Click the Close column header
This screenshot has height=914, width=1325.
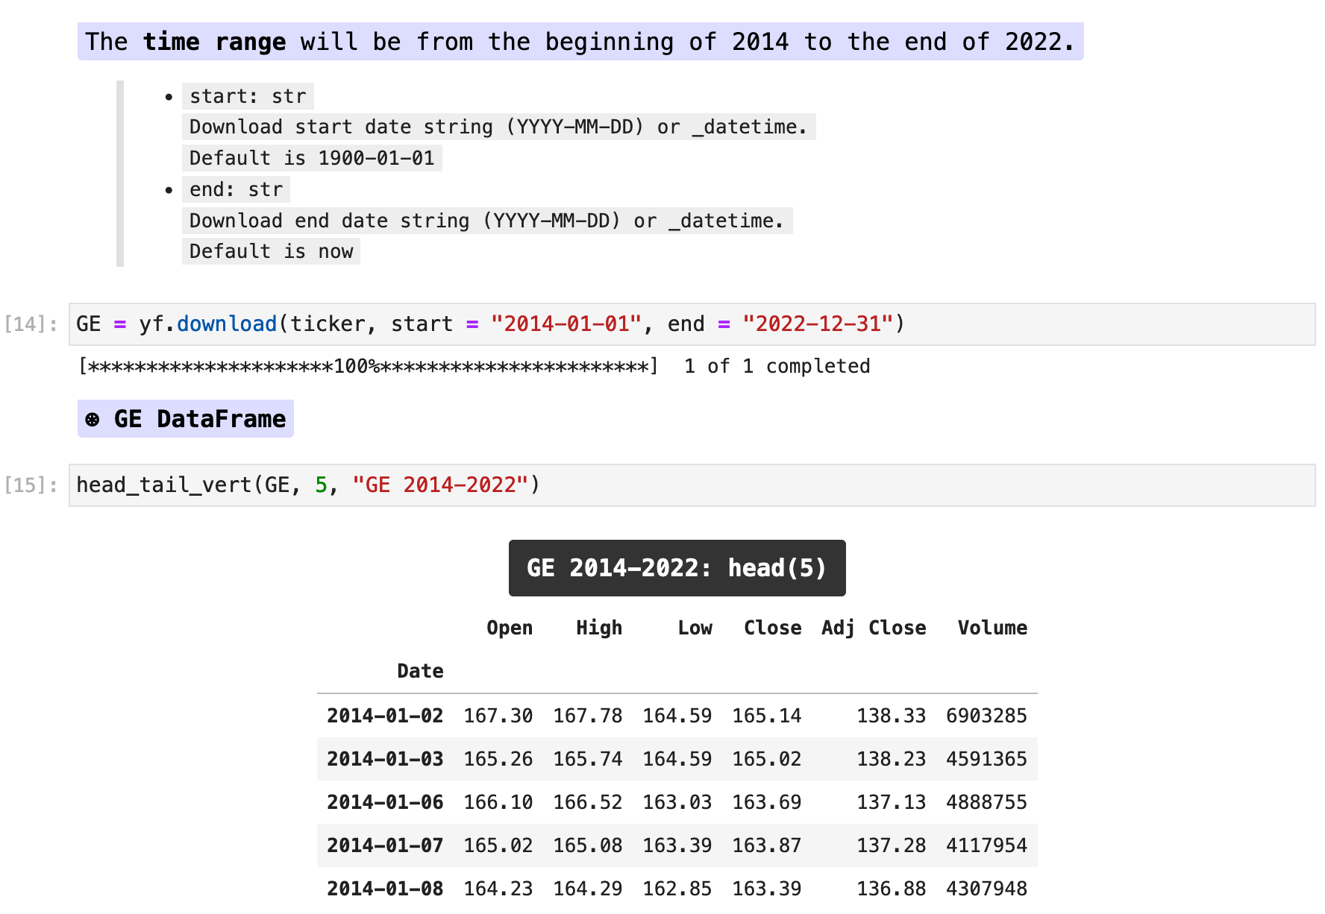772,628
